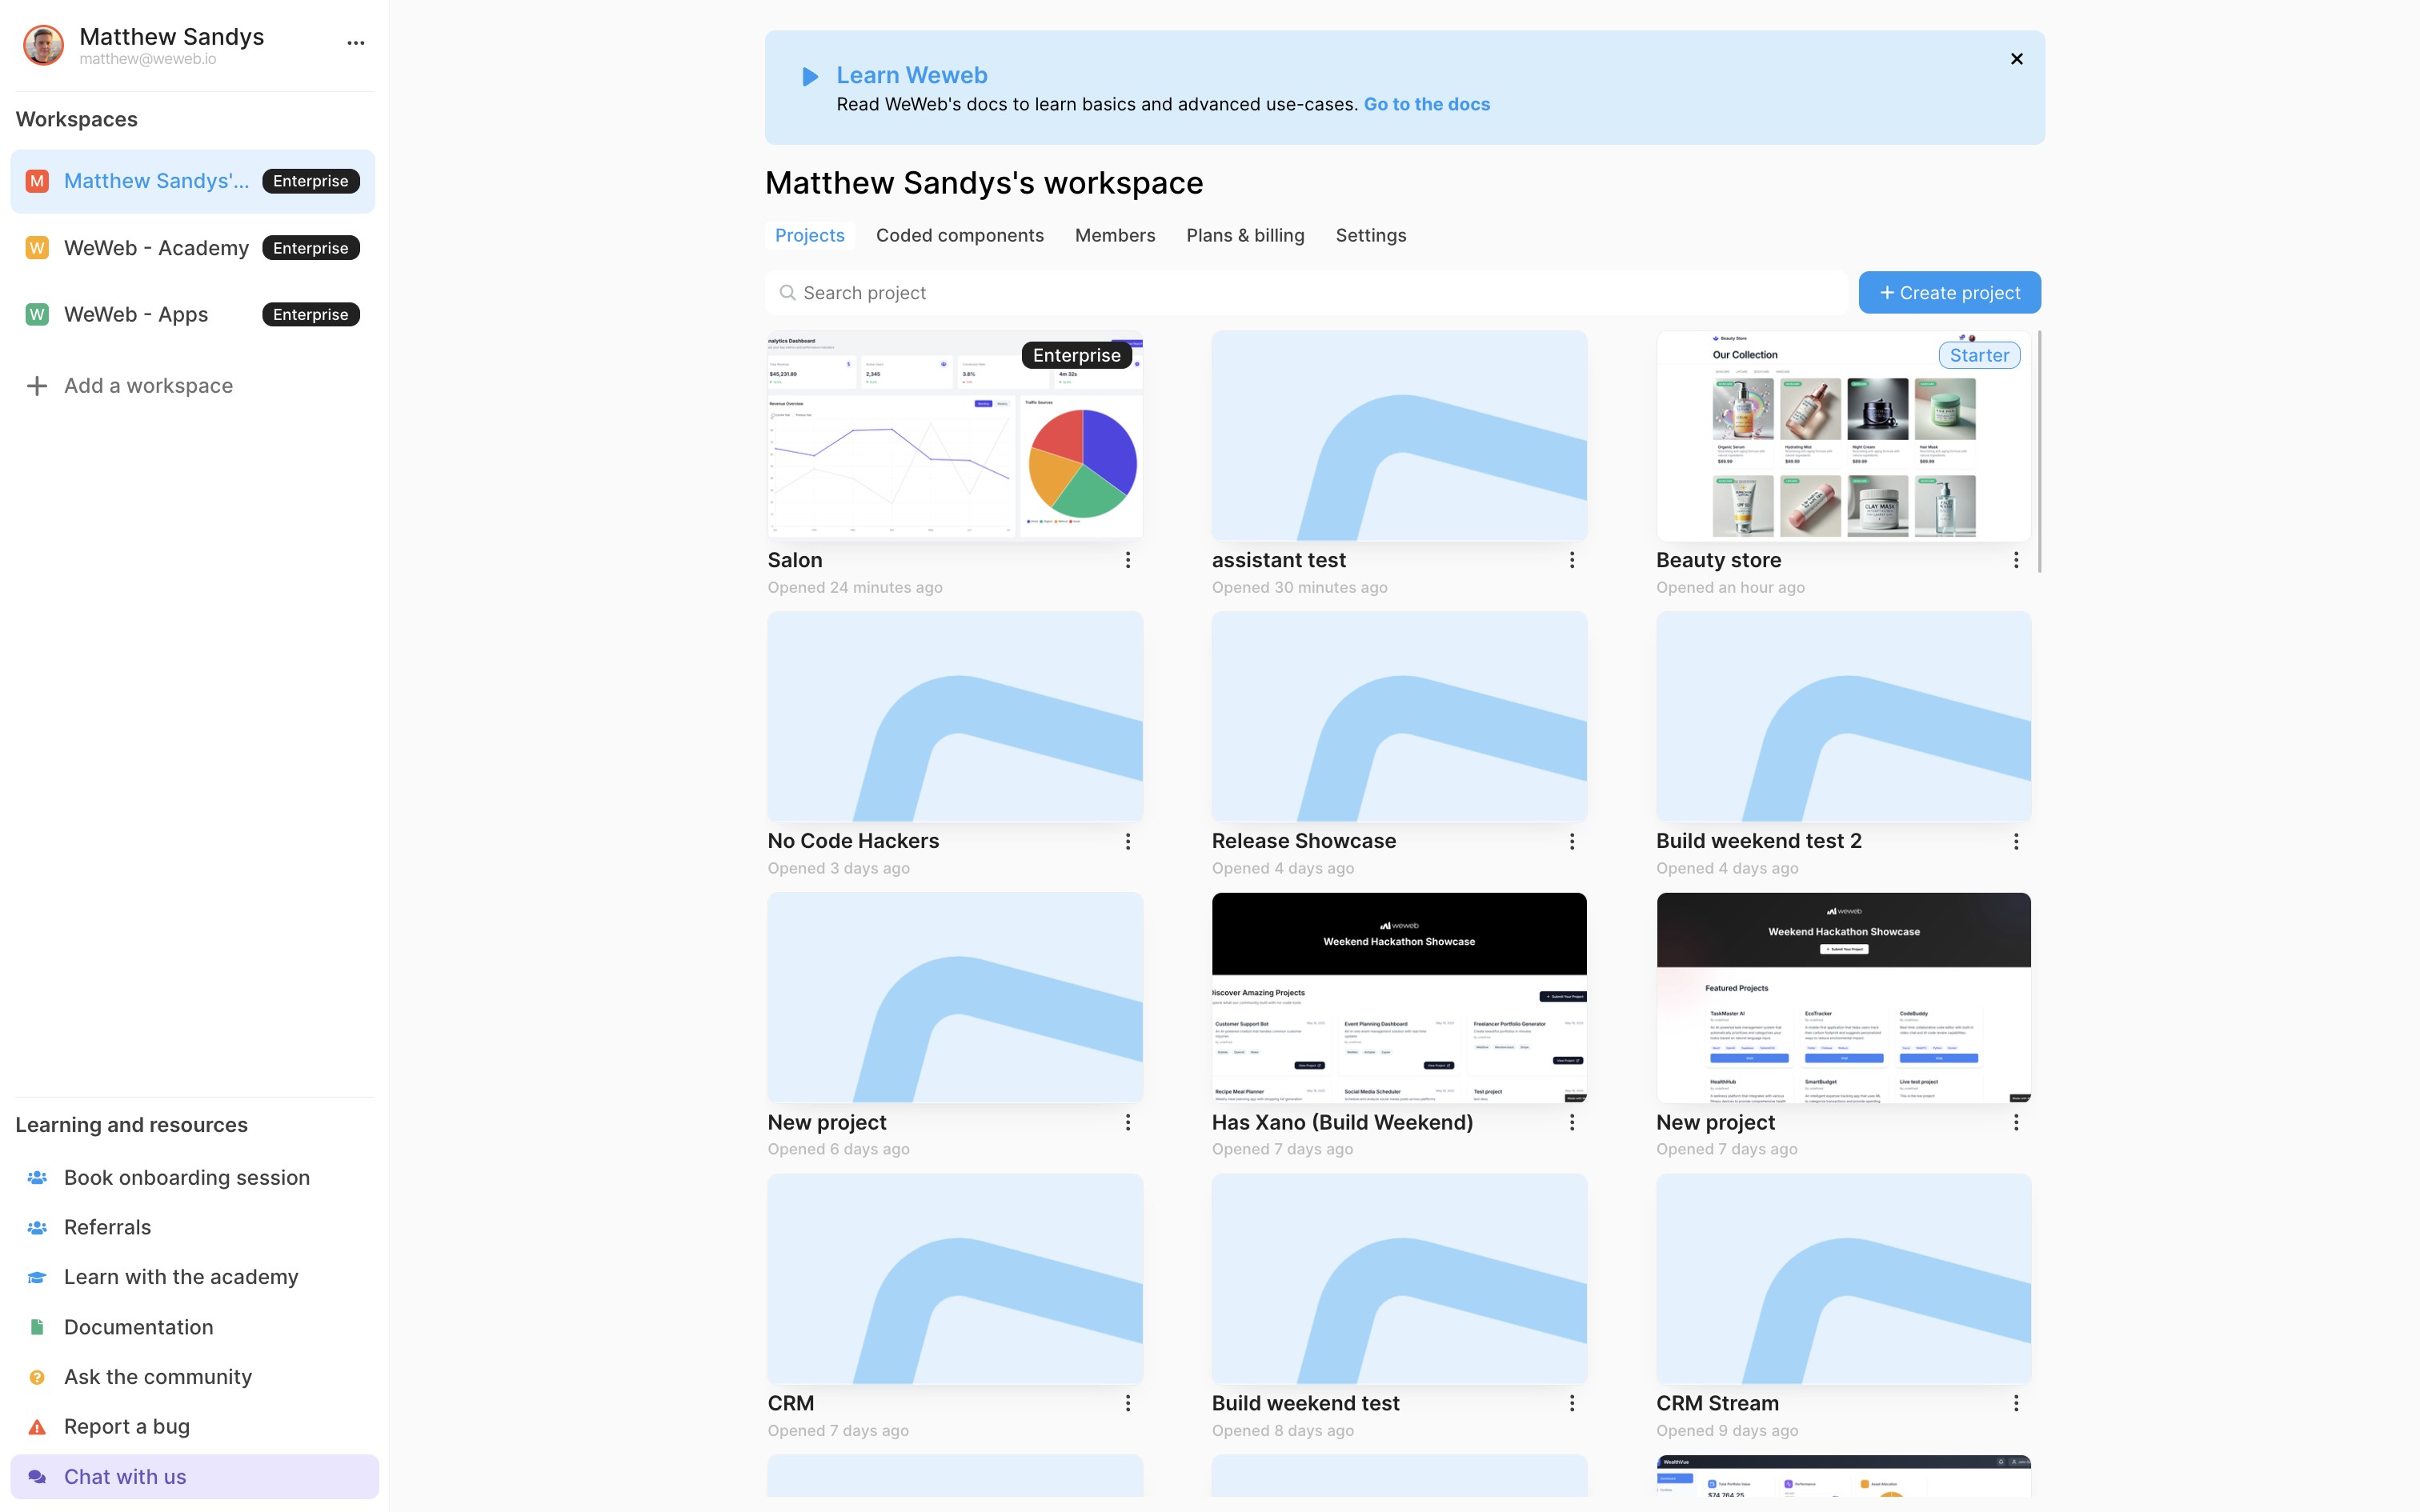
Task: Dismiss the Learn Weweb banner
Action: click(2016, 59)
